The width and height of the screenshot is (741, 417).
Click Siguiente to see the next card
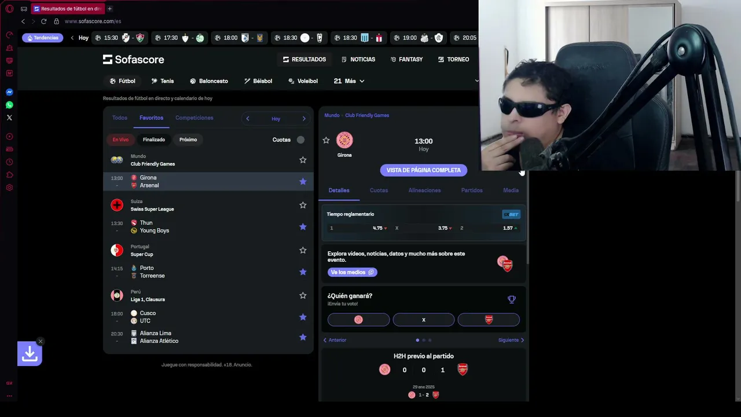click(x=511, y=340)
